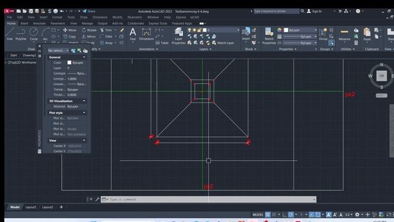Click Match Properties tool
Screen dimensions: 394x222
coord(269,36)
